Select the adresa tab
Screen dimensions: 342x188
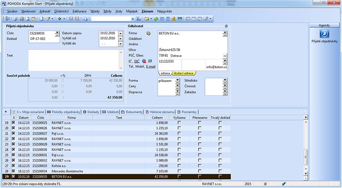165,73
